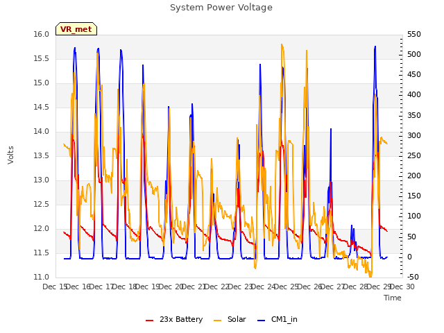This screenshot has height=333, width=444.
Task: Select the CM1_in legend label
Action: click(x=284, y=319)
